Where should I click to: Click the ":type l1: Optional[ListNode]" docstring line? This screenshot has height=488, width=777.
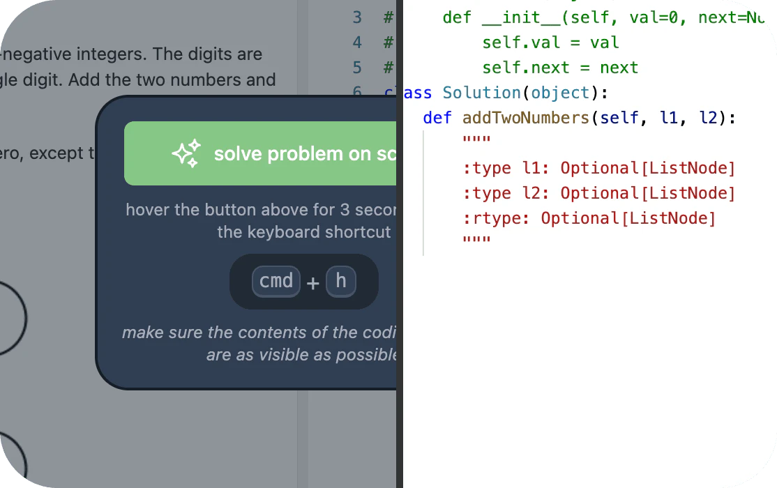599,168
